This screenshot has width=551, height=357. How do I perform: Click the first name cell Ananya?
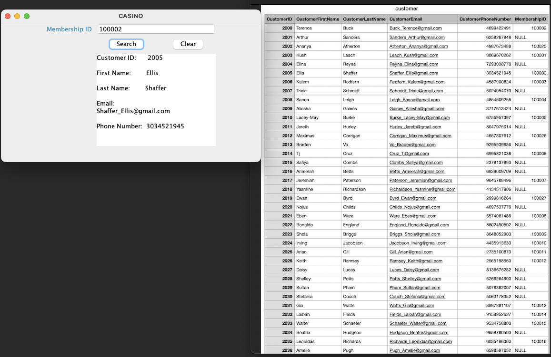click(318, 46)
